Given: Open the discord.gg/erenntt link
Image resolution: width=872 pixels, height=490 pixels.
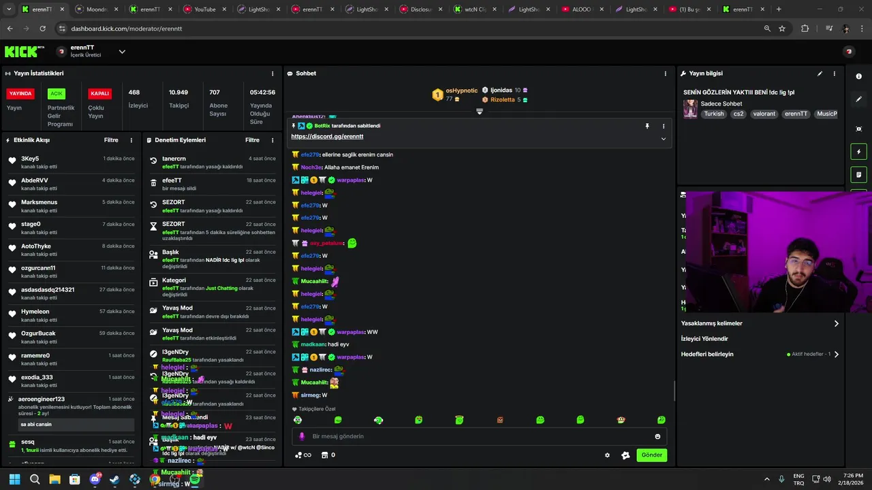Looking at the screenshot, I should tap(327, 137).
